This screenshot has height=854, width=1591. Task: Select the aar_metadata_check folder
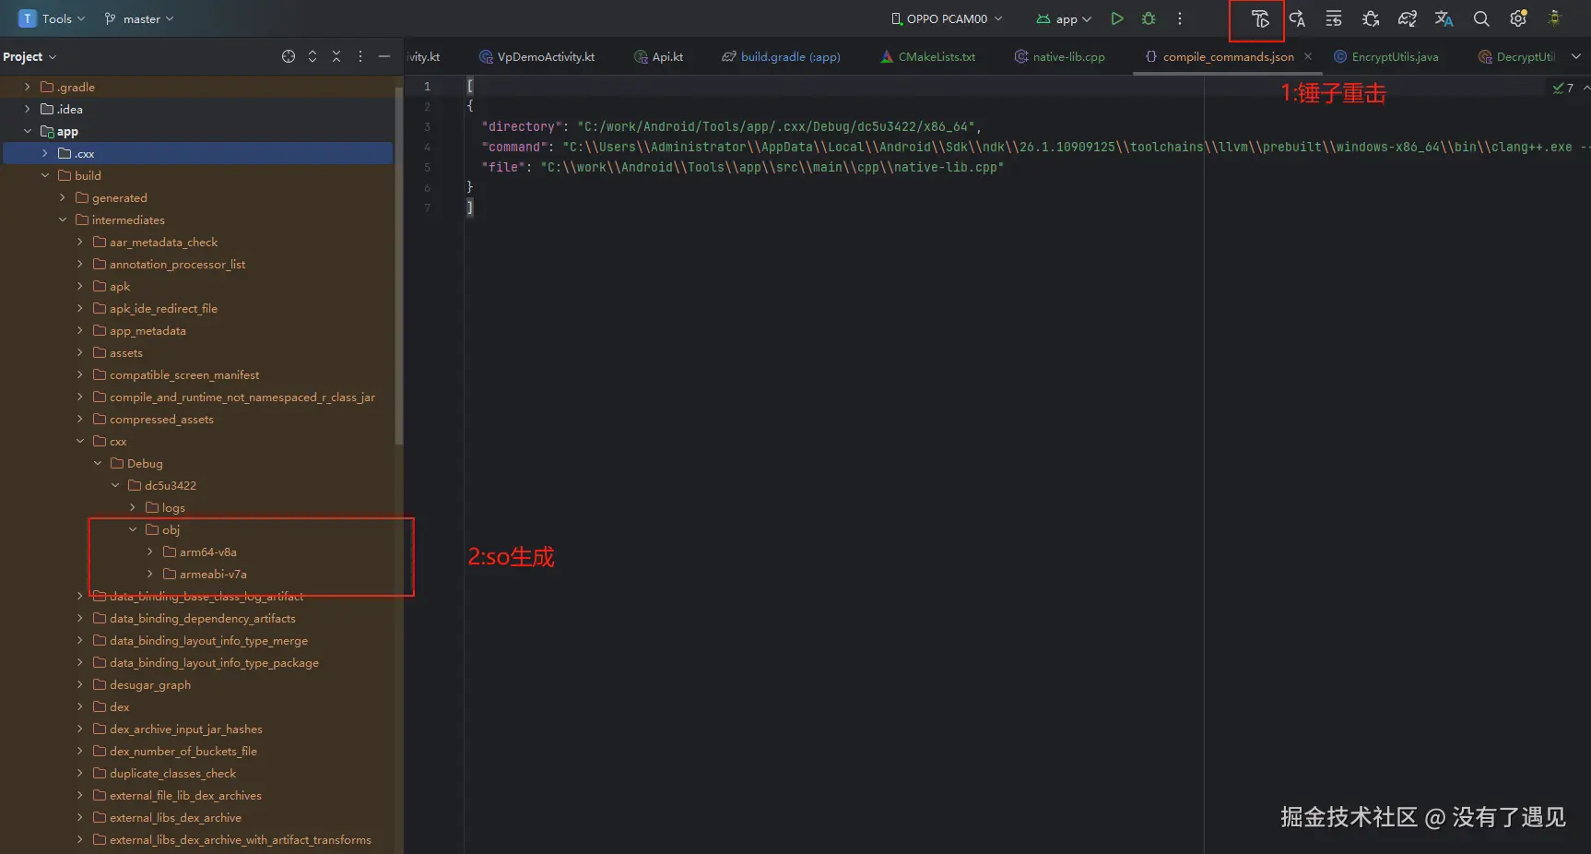[163, 242]
